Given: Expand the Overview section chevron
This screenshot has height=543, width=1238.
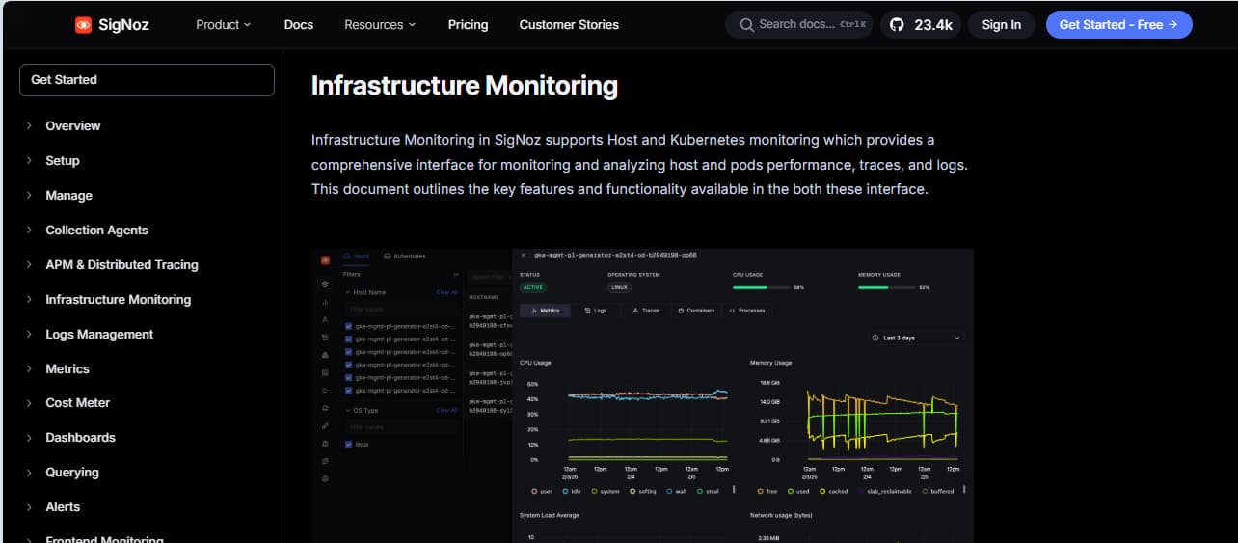Looking at the screenshot, I should pos(29,126).
